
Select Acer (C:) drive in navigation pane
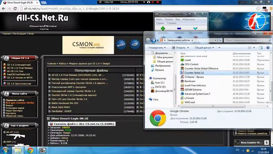tap(160, 83)
